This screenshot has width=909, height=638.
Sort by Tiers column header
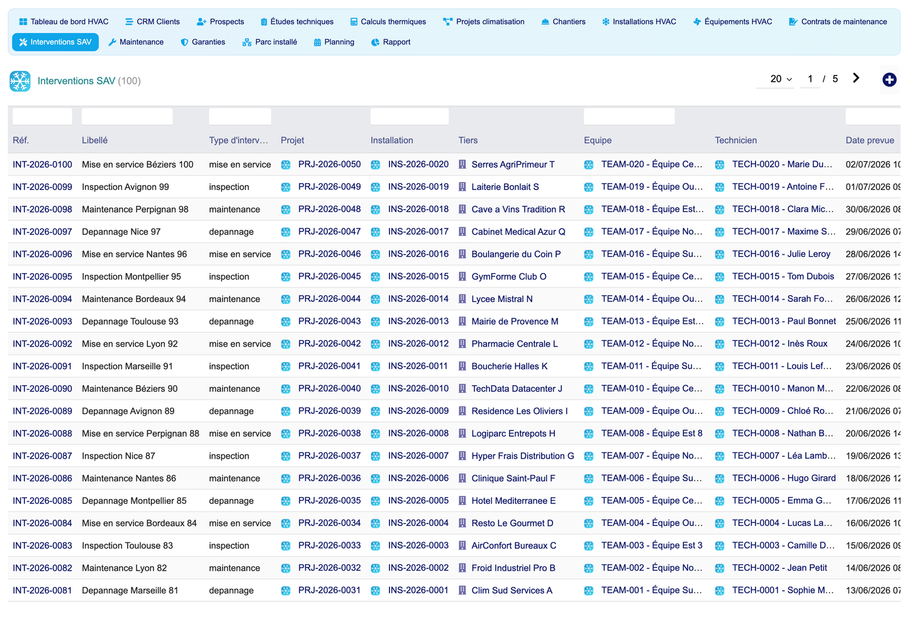468,140
